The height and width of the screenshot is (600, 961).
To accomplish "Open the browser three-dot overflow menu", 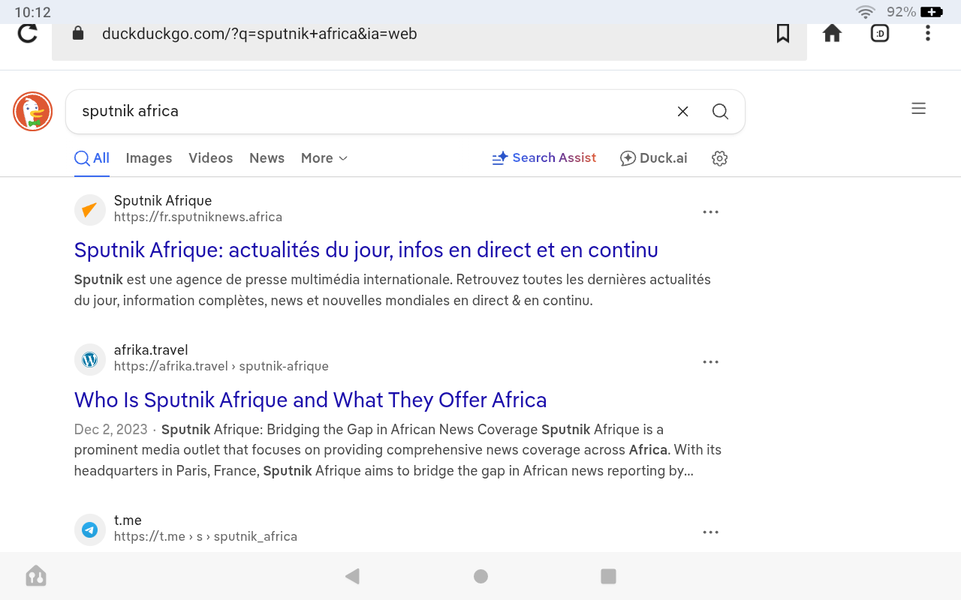I will pyautogui.click(x=928, y=34).
